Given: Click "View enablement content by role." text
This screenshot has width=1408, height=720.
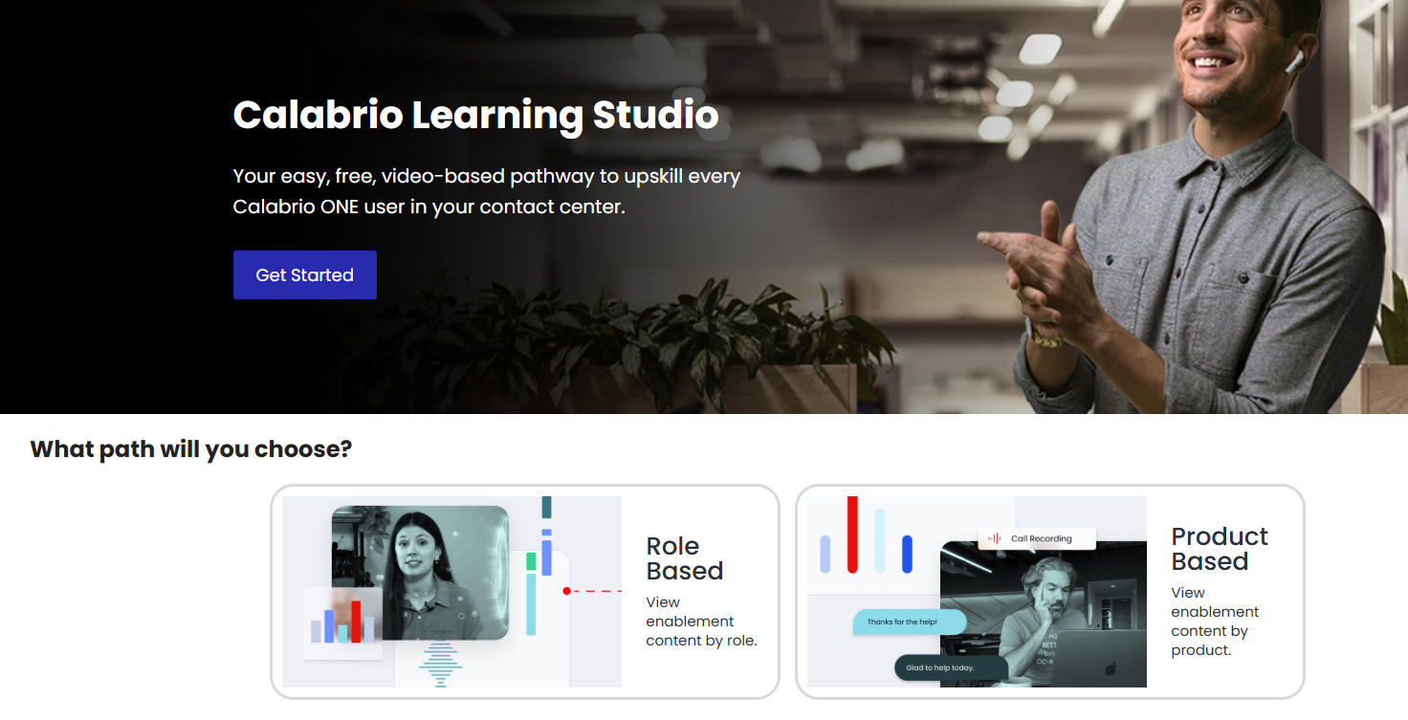Looking at the screenshot, I should pos(701,622).
